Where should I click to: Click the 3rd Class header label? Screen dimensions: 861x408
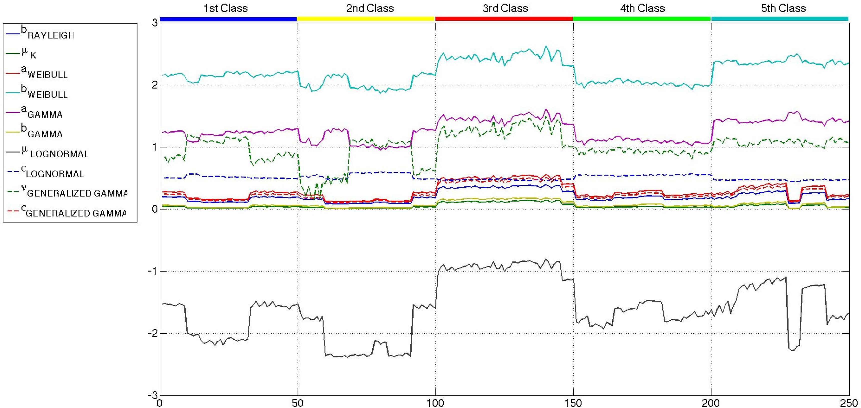pos(505,8)
